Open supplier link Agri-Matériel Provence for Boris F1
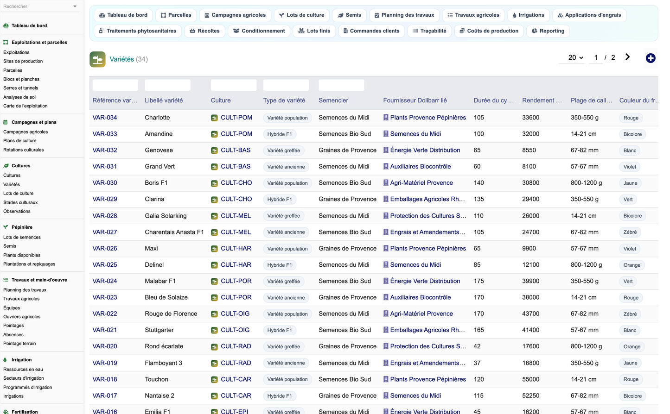 tap(421, 183)
